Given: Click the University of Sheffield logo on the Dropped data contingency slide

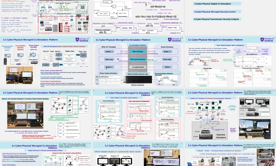Looking at the screenshot, I should tap(267, 40).
